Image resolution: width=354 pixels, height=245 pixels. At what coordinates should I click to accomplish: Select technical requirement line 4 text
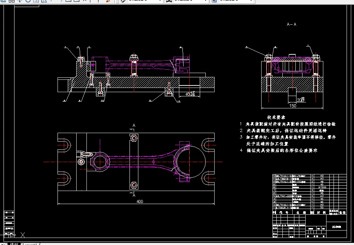tap(278, 150)
